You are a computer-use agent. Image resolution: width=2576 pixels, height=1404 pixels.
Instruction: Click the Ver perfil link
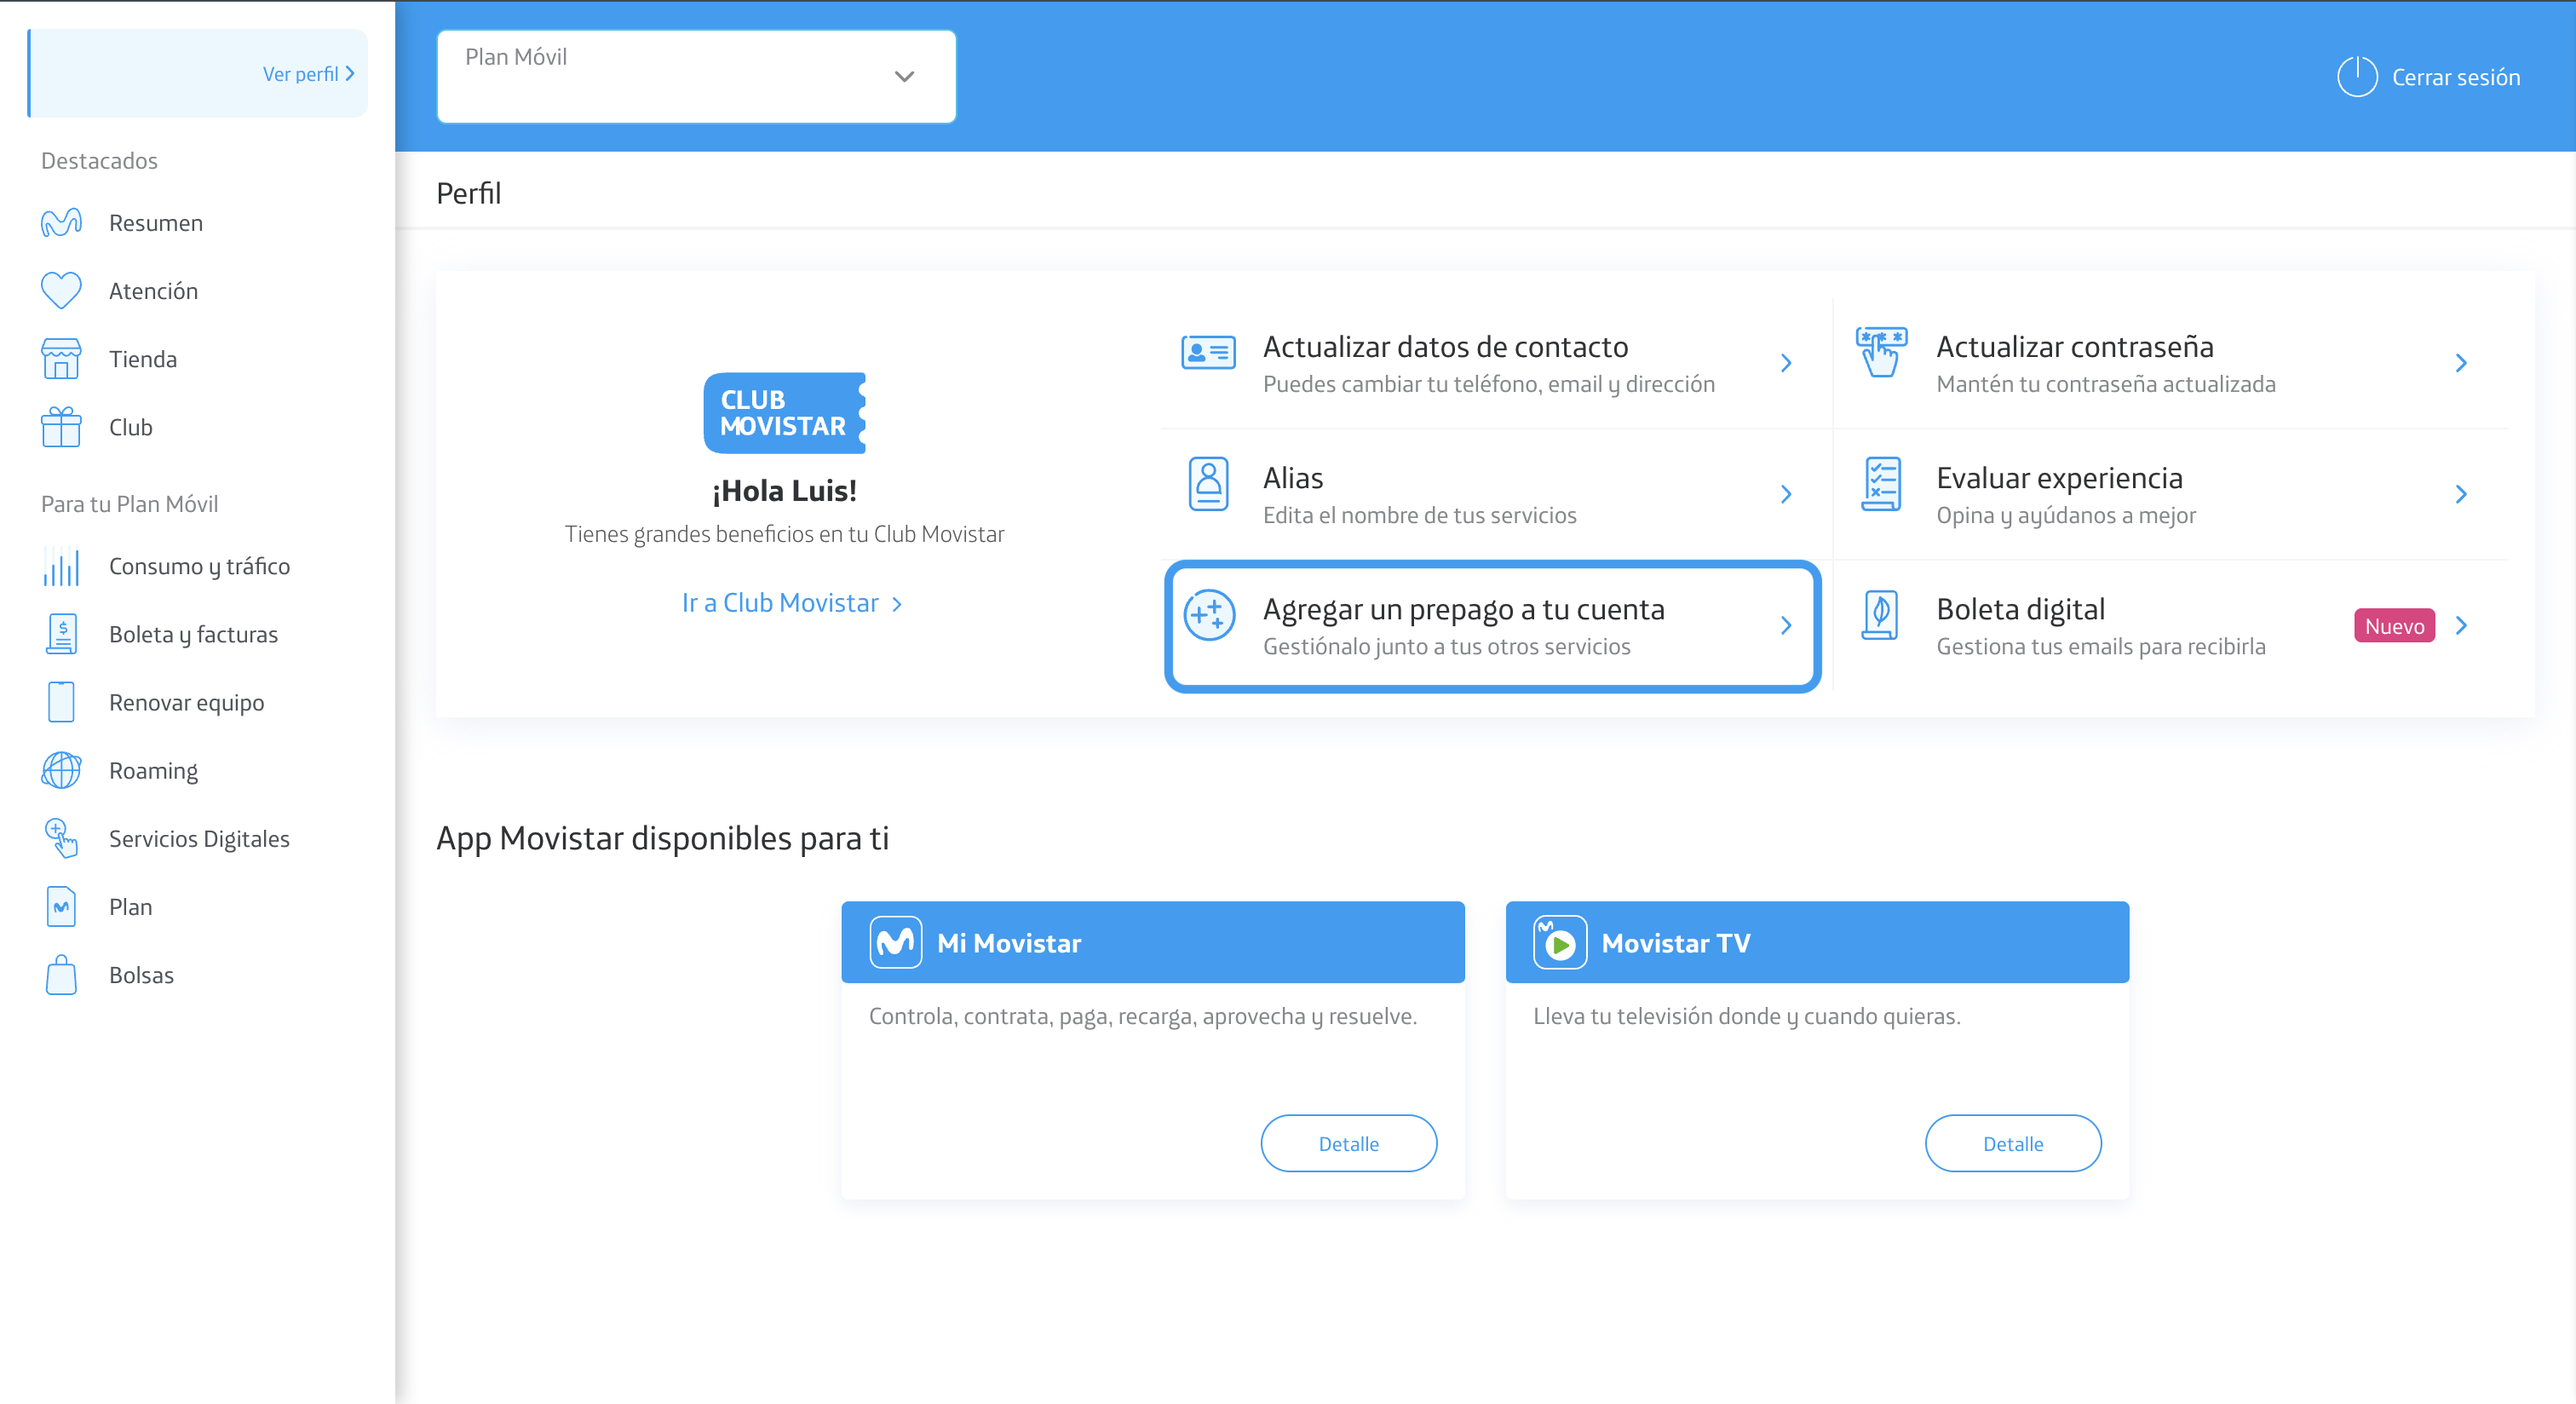(x=308, y=73)
